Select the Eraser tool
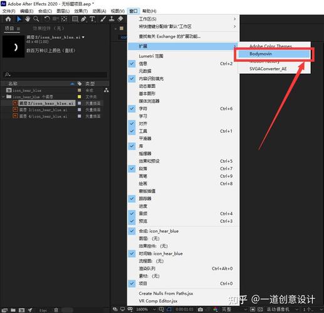Image resolution: width=324 pixels, height=313 pixels. [x=120, y=19]
